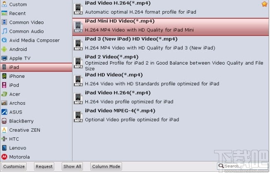Screen dimensions: 270x173
Task: Click MP4 icon of iPad Mini HD Video
Action: pyautogui.click(x=78, y=27)
